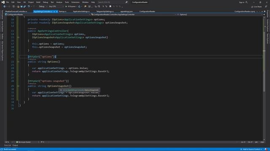Click the bookmark icon in toolbar
Screen dimensions: 270x151
(111, 7)
